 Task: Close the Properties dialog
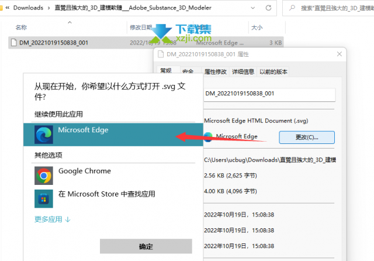pyautogui.click(x=340, y=54)
